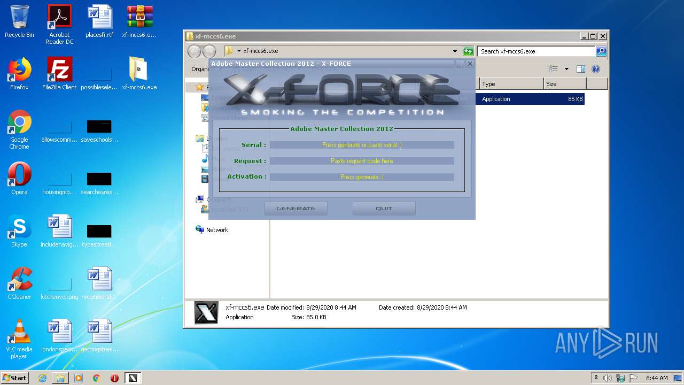Screen dimensions: 684x385
Task: Click the Explorer search box
Action: (536, 51)
